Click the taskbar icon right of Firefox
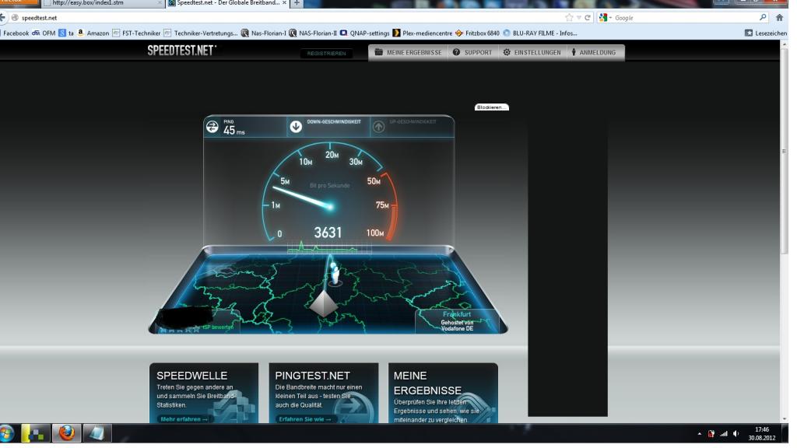 coord(97,433)
